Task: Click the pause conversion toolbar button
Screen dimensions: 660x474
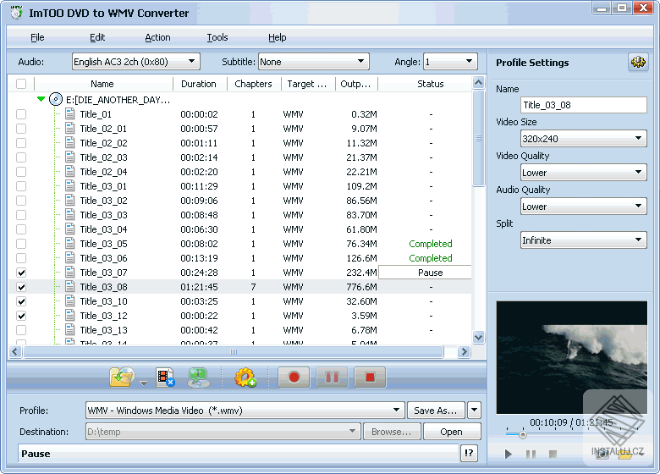Action: pyautogui.click(x=332, y=378)
